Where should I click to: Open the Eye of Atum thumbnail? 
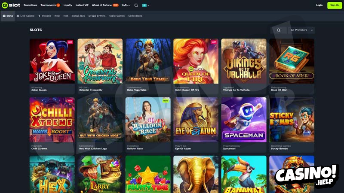(x=196, y=120)
